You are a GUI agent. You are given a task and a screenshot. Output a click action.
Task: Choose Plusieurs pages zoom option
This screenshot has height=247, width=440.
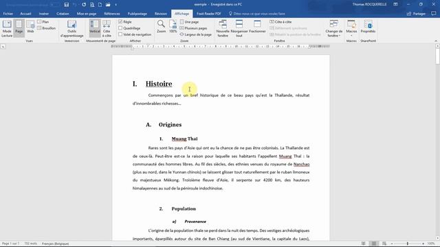click(193, 28)
